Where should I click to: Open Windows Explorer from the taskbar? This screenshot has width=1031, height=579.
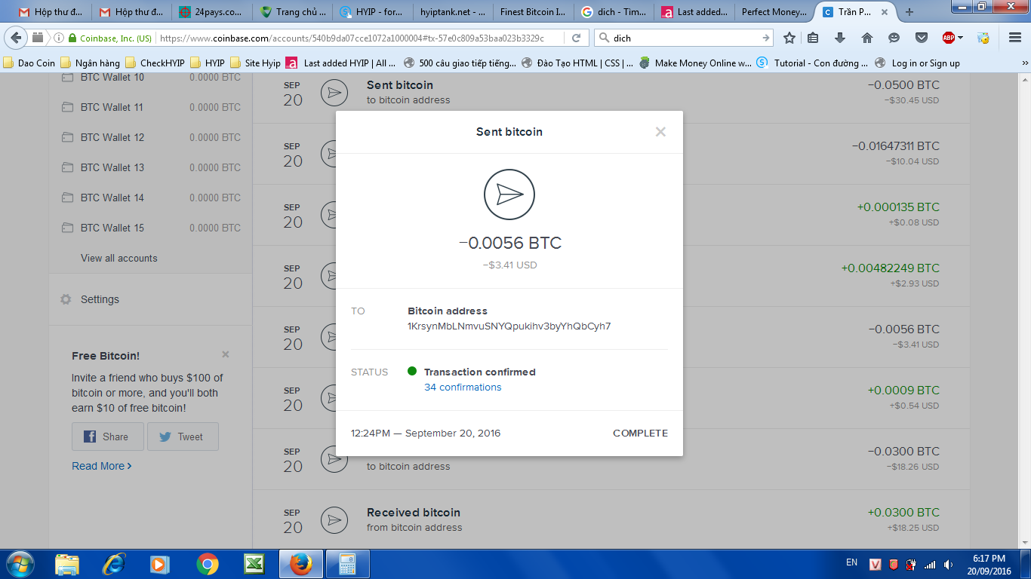click(x=67, y=564)
